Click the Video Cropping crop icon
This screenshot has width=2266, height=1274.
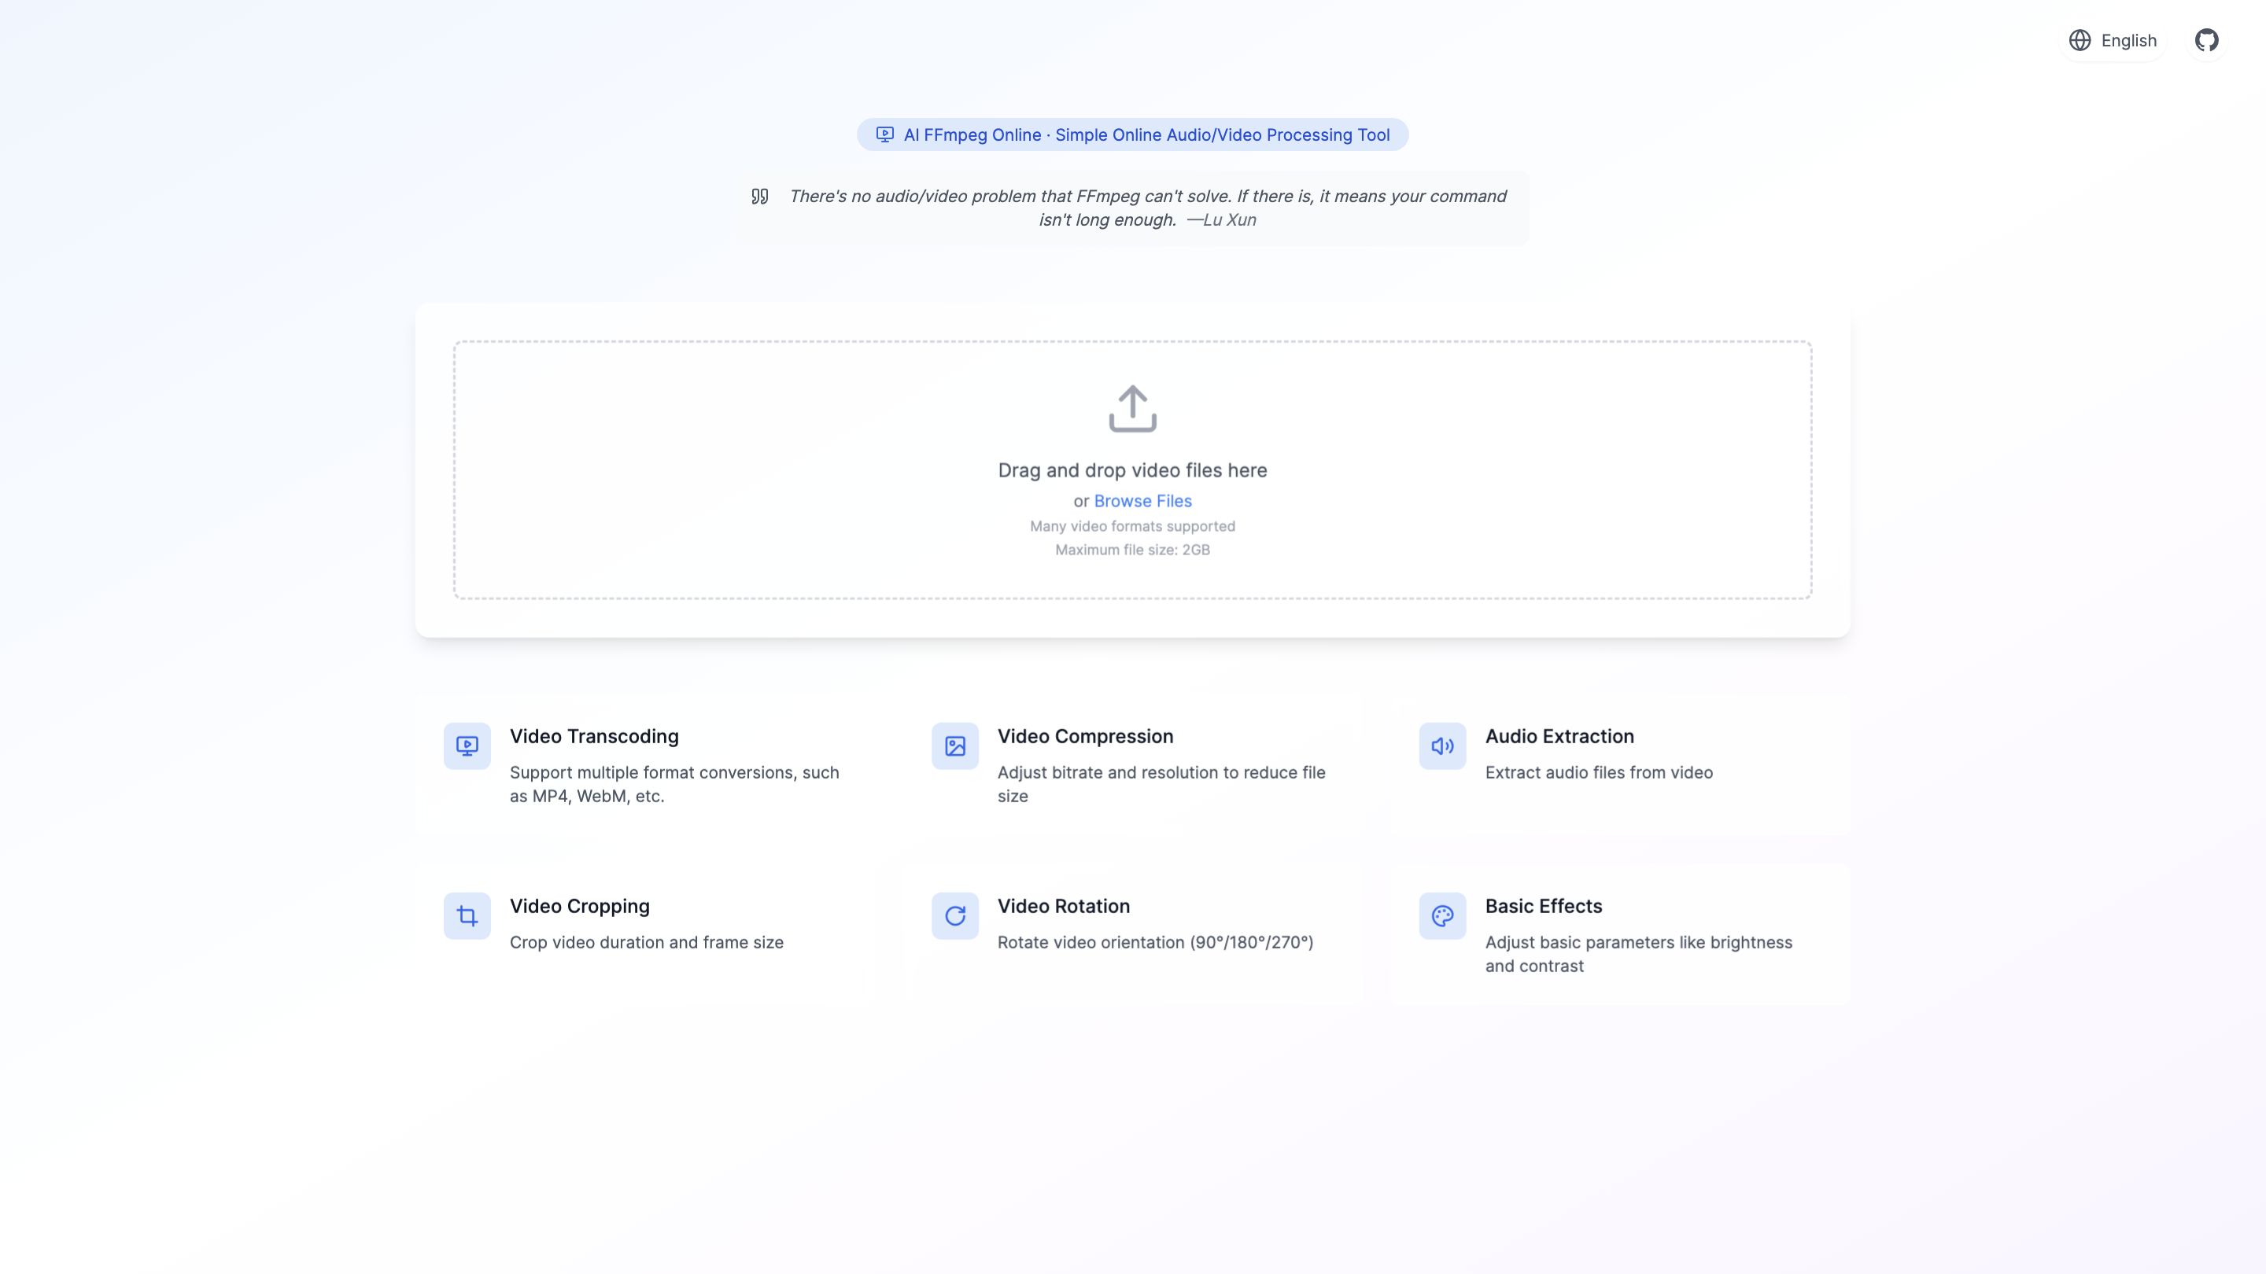pyautogui.click(x=467, y=915)
